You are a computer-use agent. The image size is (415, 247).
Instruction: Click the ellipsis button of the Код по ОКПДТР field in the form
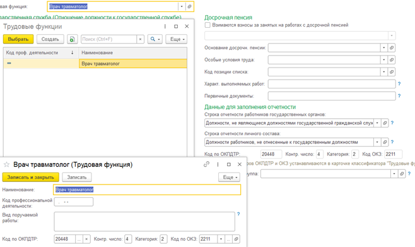point(79,239)
